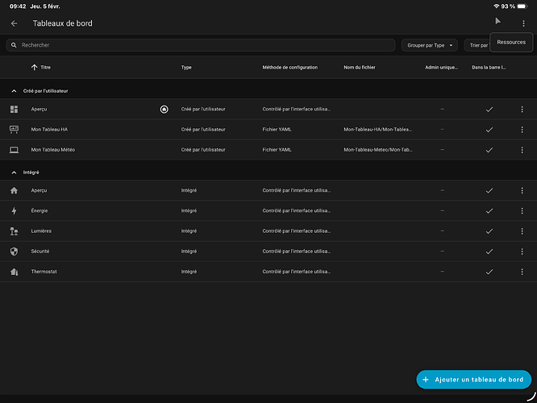The height and width of the screenshot is (403, 537).
Task: Click the Mon Tableau Météo laptop icon
Action: [14, 150]
